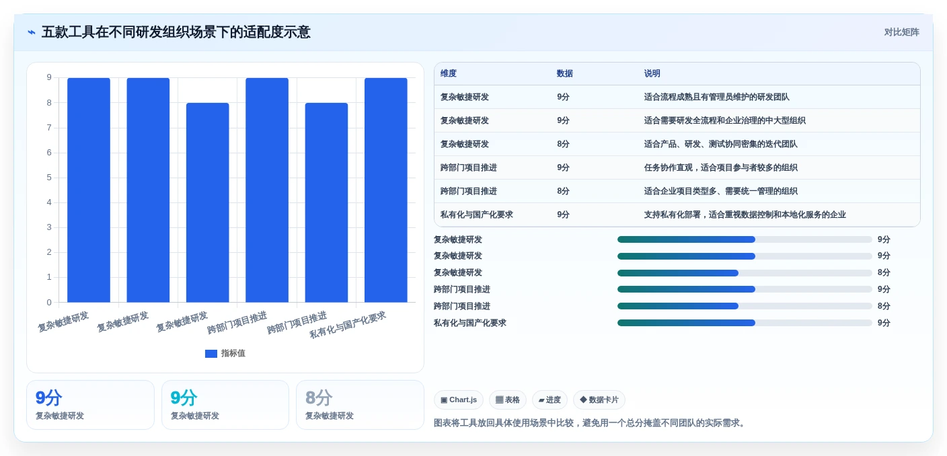Viewport: 947px width, 456px height.
Task: Select the 进度 chip
Action: click(550, 400)
